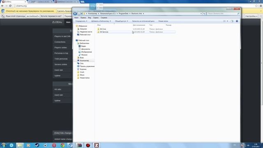Image resolution: width=263 pixels, height=148 pixels.
Task: Click the refresh button beside address bar
Action: point(204,14)
